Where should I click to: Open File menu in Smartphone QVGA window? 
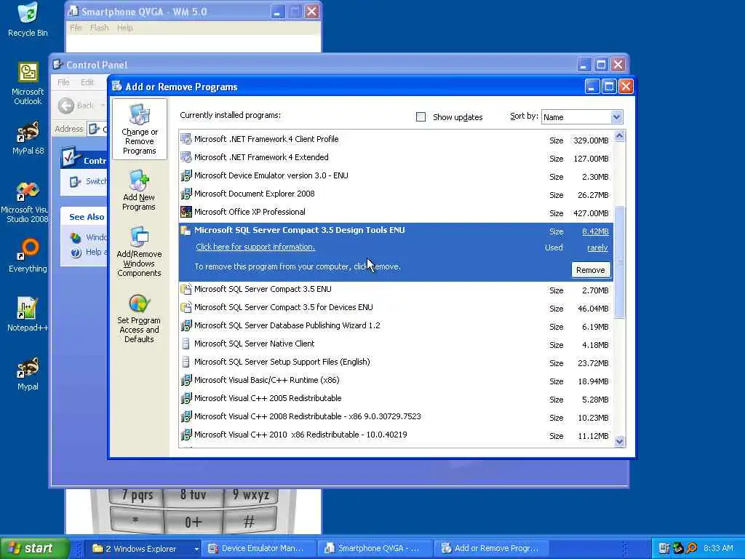[x=76, y=28]
